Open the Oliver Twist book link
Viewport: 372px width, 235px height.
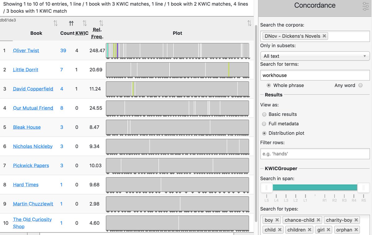pyautogui.click(x=26, y=51)
